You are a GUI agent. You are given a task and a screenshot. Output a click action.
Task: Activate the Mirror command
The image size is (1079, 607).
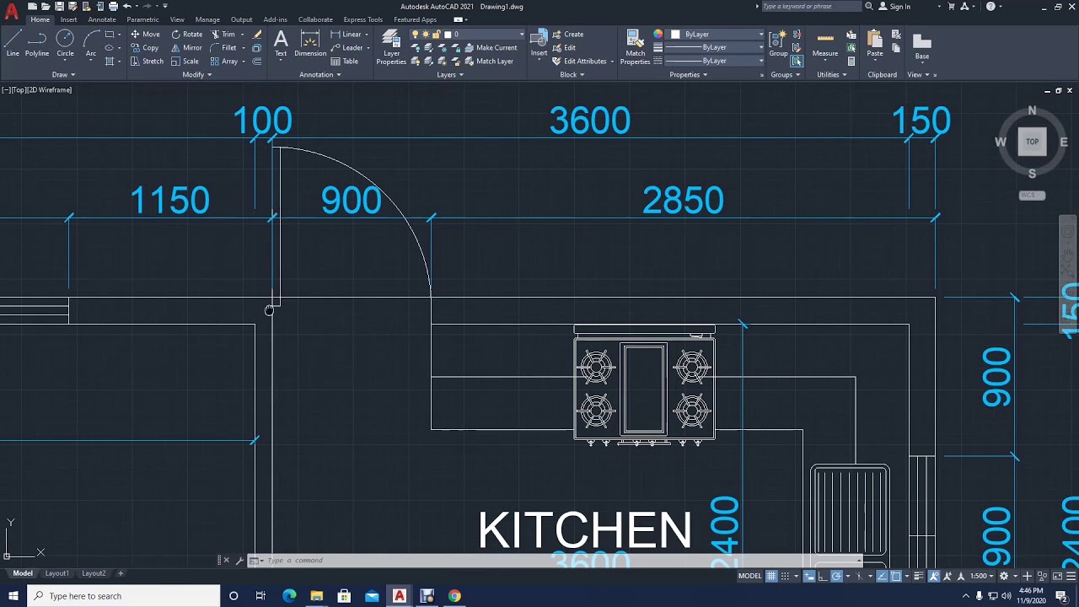tap(186, 48)
